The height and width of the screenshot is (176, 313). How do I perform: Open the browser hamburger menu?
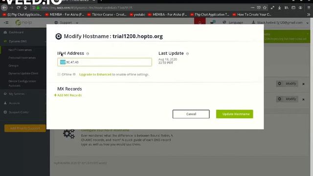309,8
